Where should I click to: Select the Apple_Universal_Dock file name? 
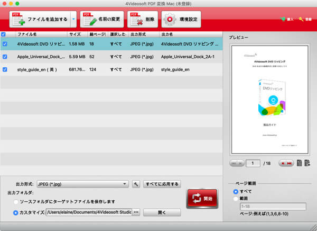point(41,57)
